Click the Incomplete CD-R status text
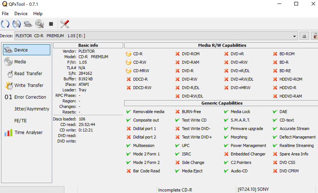 [x=175, y=190]
